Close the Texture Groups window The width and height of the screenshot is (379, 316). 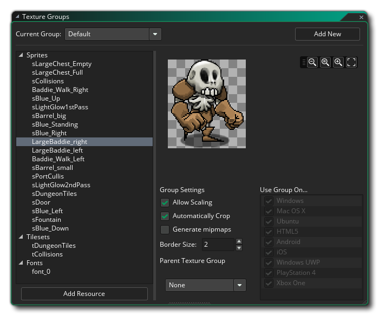361,17
